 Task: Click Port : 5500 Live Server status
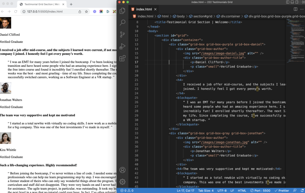point(260,191)
